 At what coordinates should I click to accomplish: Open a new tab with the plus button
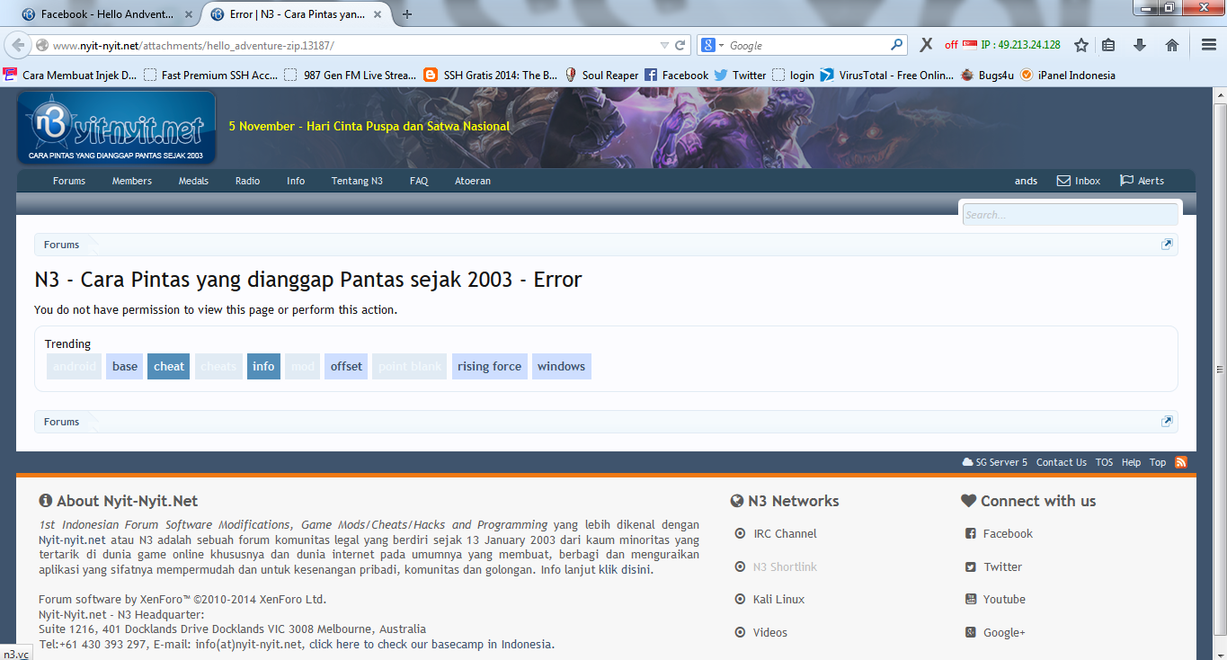407,14
